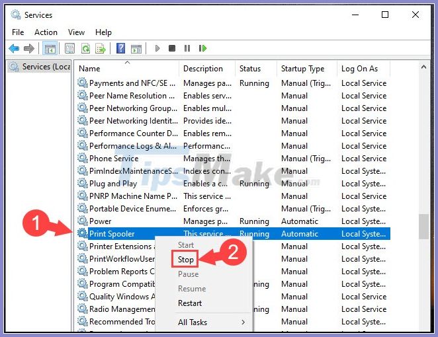
Task: Click Running status in Plug and Play row
Action: click(254, 184)
